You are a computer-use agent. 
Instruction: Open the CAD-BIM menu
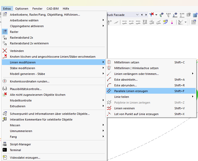tap(53, 9)
